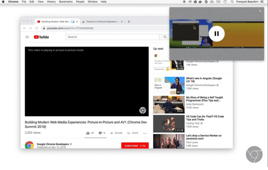Open a new browser tab
The image size is (268, 170).
pyautogui.click(x=129, y=22)
